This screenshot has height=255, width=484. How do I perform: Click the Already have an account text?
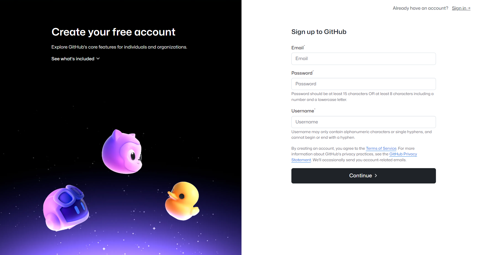pyautogui.click(x=420, y=8)
